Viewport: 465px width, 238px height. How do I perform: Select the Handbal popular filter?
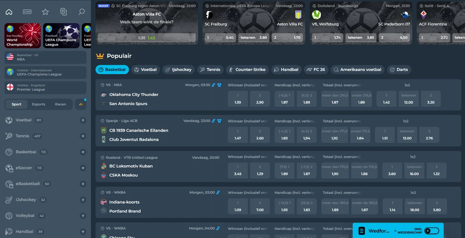pyautogui.click(x=286, y=69)
